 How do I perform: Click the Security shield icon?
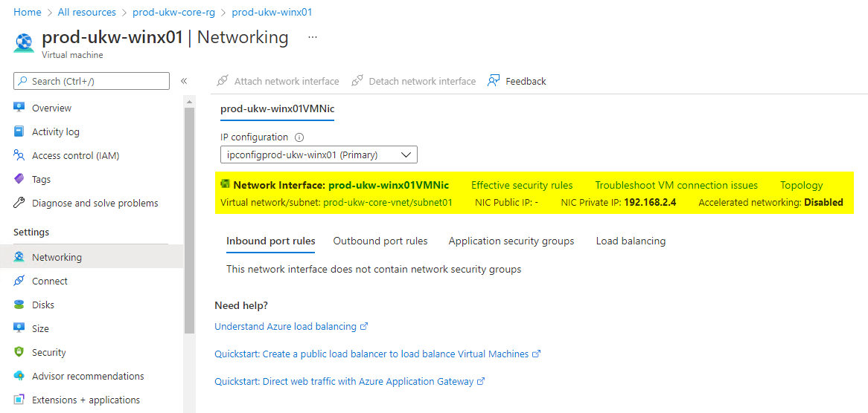[x=19, y=352]
